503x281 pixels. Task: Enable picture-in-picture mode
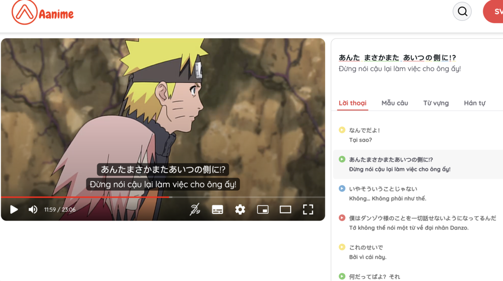click(x=263, y=209)
